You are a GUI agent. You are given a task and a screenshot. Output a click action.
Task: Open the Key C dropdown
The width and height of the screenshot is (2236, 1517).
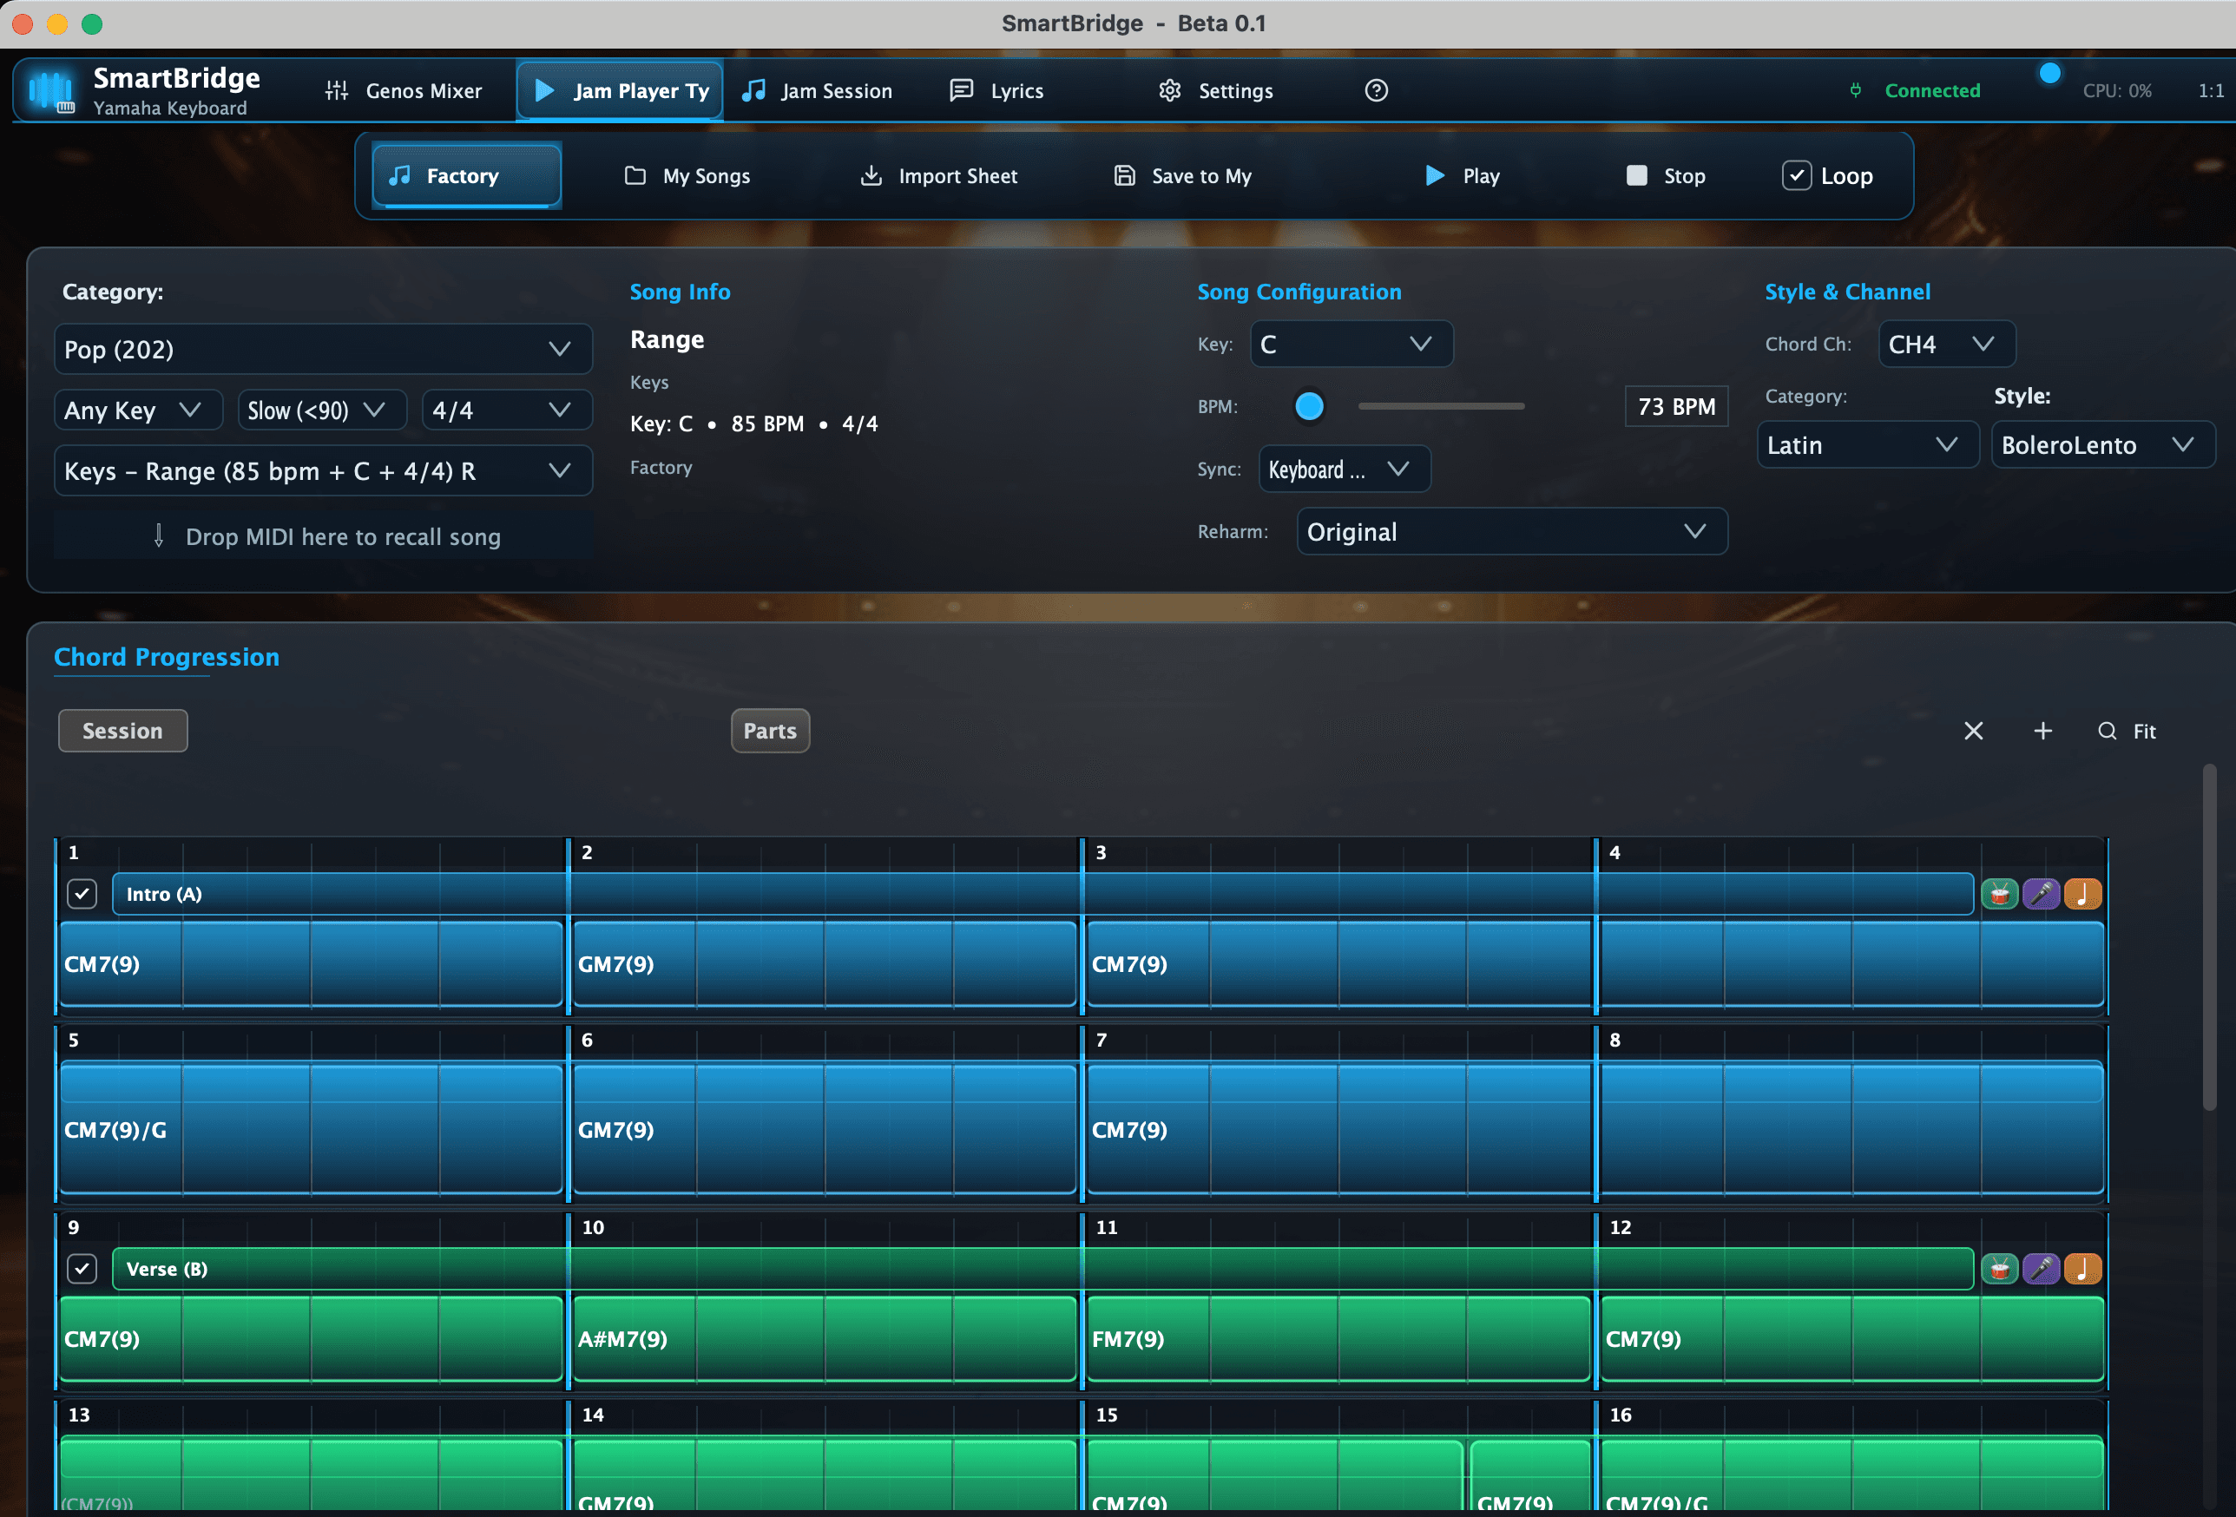1351,345
